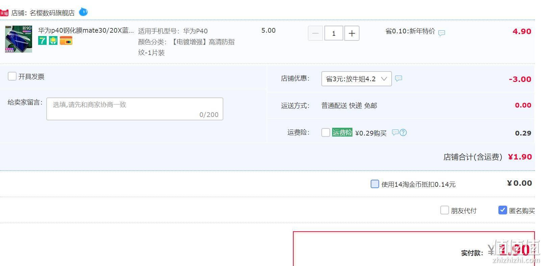Increase quantity with the plus button
This screenshot has height=266, width=543.
352,33
